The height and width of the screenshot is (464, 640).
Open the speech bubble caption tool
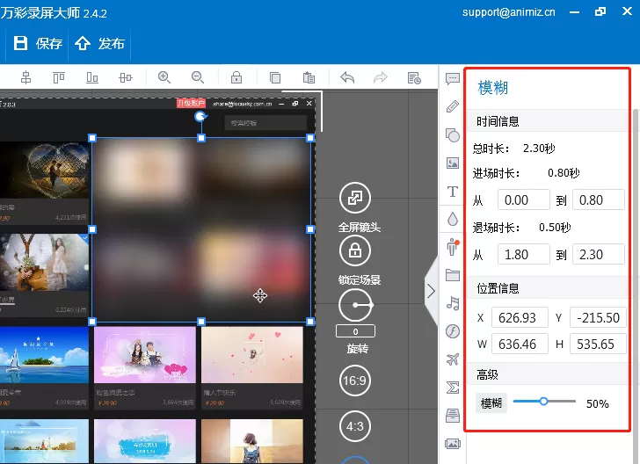(x=453, y=79)
